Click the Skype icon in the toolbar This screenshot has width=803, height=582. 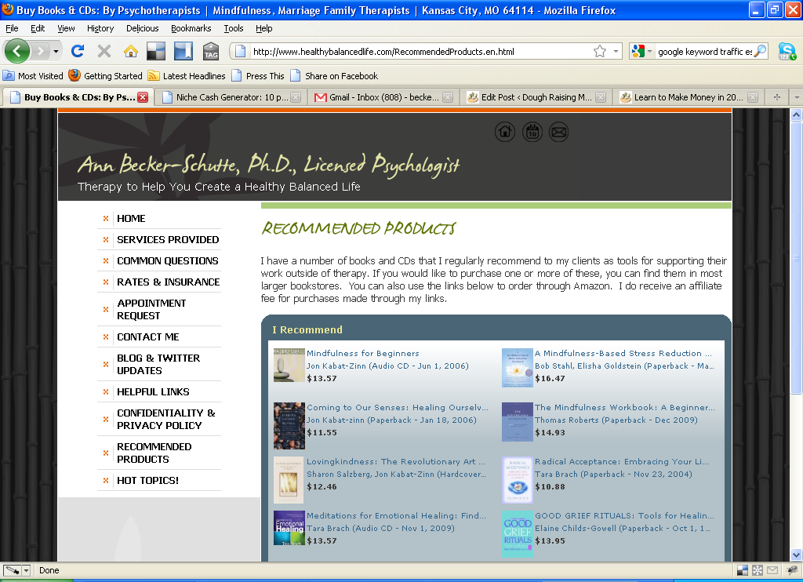click(x=787, y=51)
